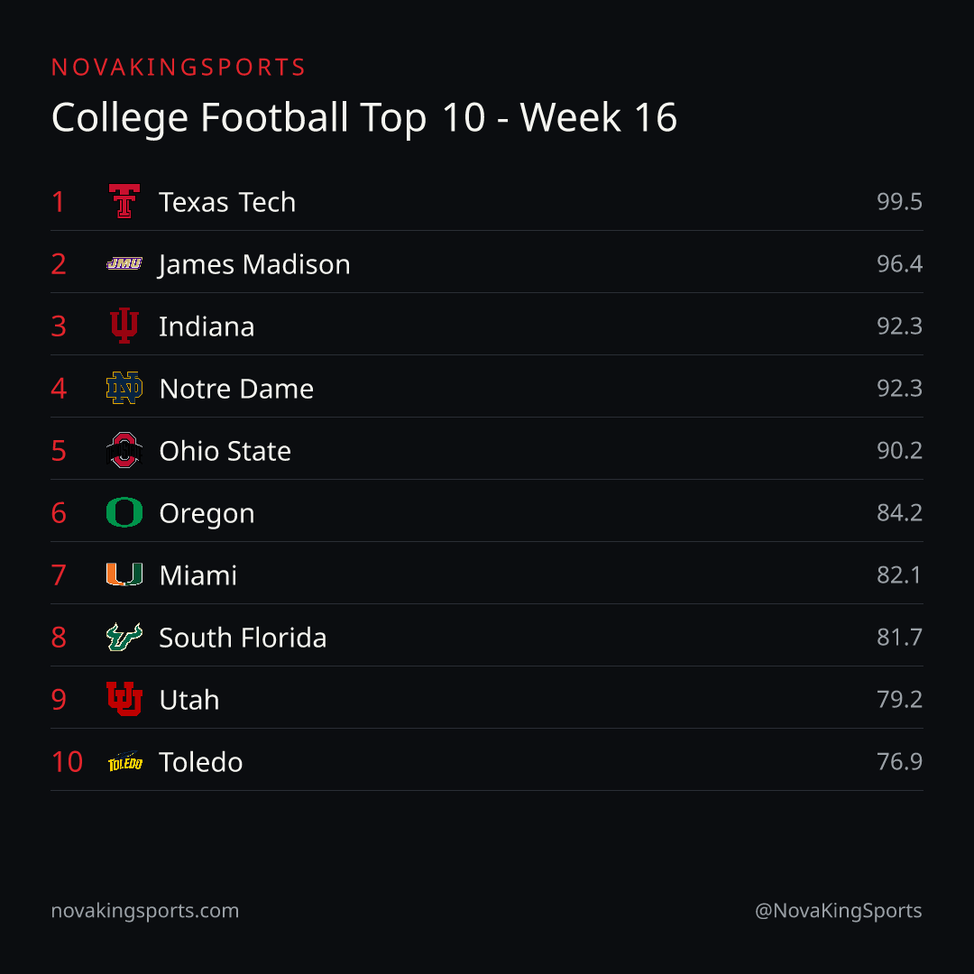974x974 pixels.
Task: Click the James Madison JMU logo
Action: pyautogui.click(x=124, y=263)
